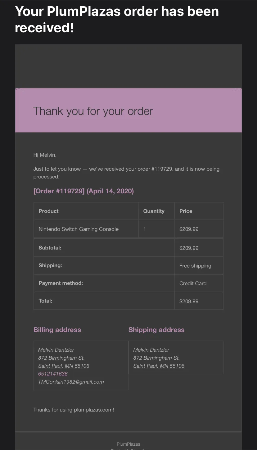This screenshot has height=450, width=257.
Task: Click the shipping address 872 Birmingham St. line
Action: 156,358
